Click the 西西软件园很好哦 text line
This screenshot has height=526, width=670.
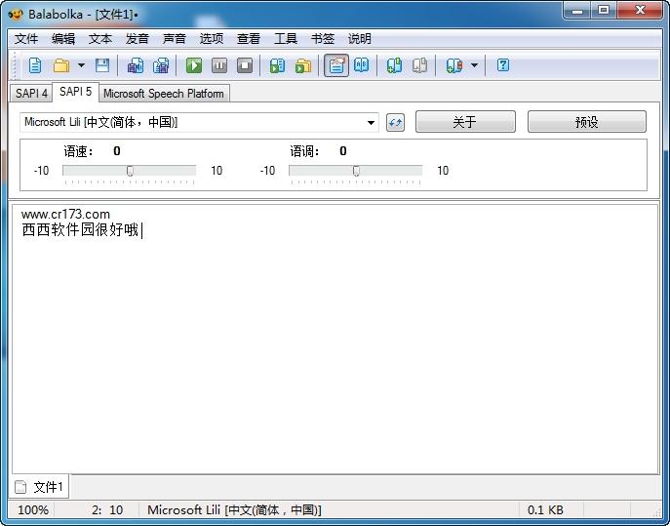[x=81, y=230]
